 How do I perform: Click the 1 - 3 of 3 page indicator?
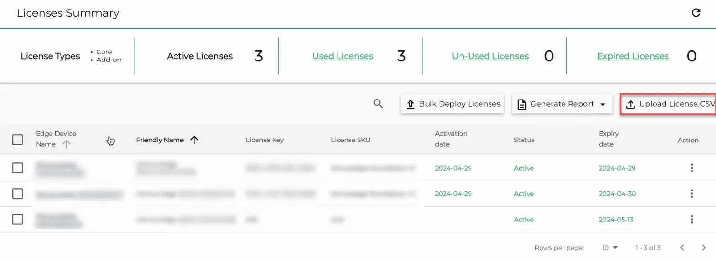click(x=648, y=248)
